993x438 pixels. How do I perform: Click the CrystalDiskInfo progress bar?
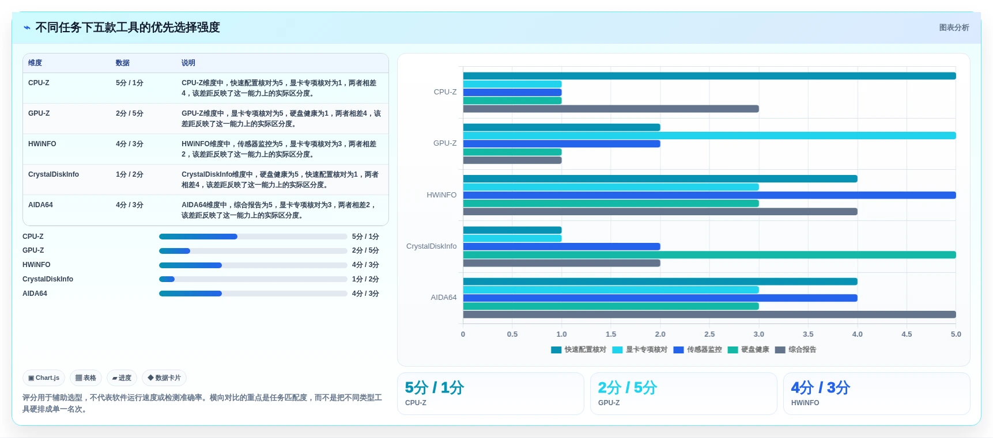point(253,279)
